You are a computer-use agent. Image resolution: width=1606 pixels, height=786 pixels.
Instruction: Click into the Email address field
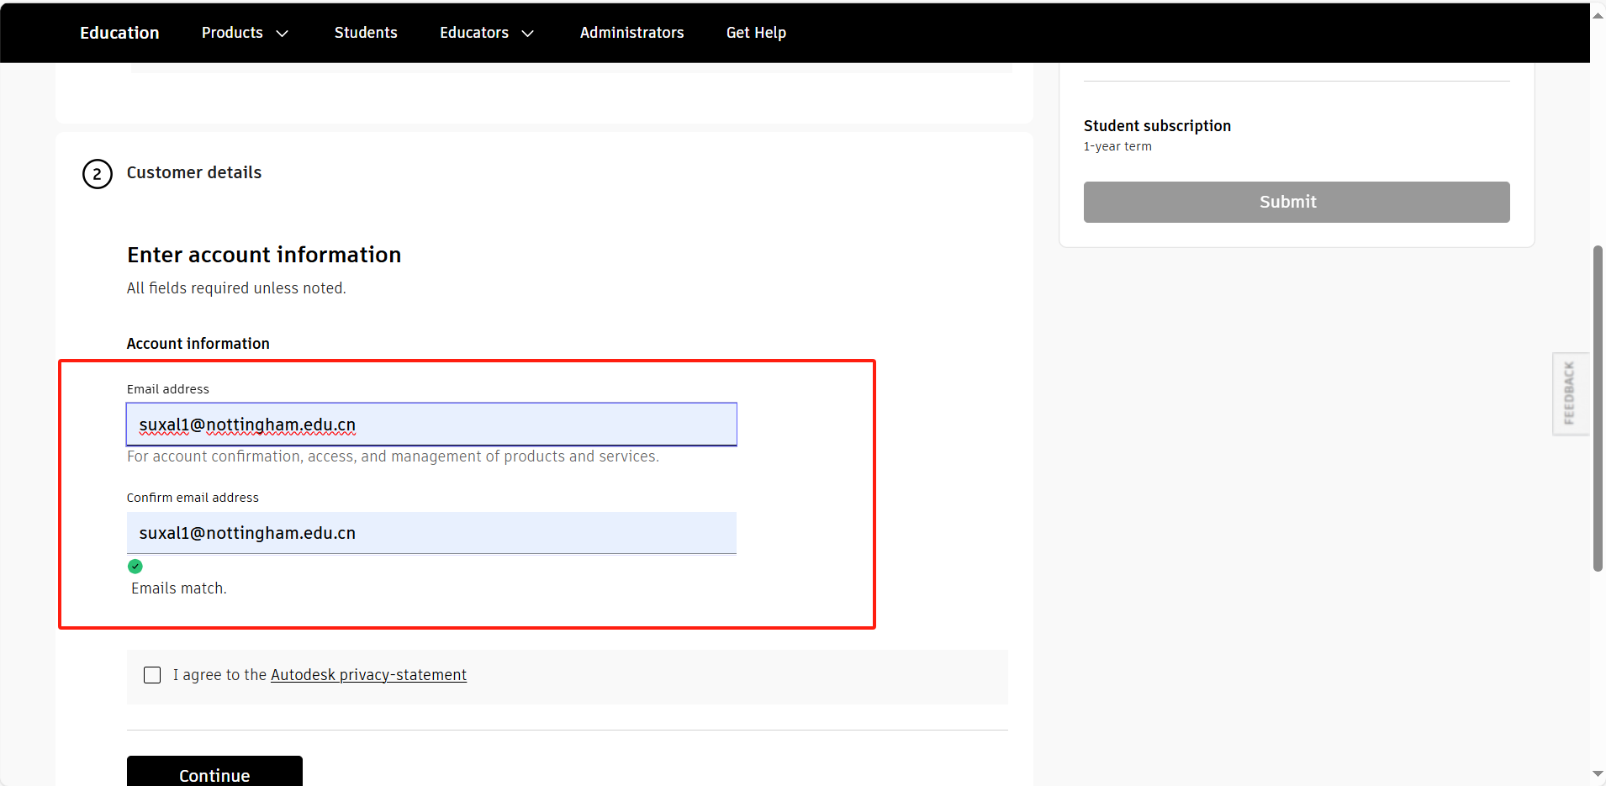[x=431, y=425]
